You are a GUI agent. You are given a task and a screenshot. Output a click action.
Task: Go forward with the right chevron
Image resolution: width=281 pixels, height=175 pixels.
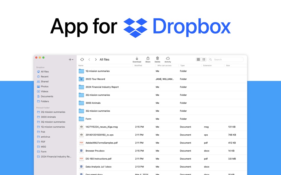point(96,60)
